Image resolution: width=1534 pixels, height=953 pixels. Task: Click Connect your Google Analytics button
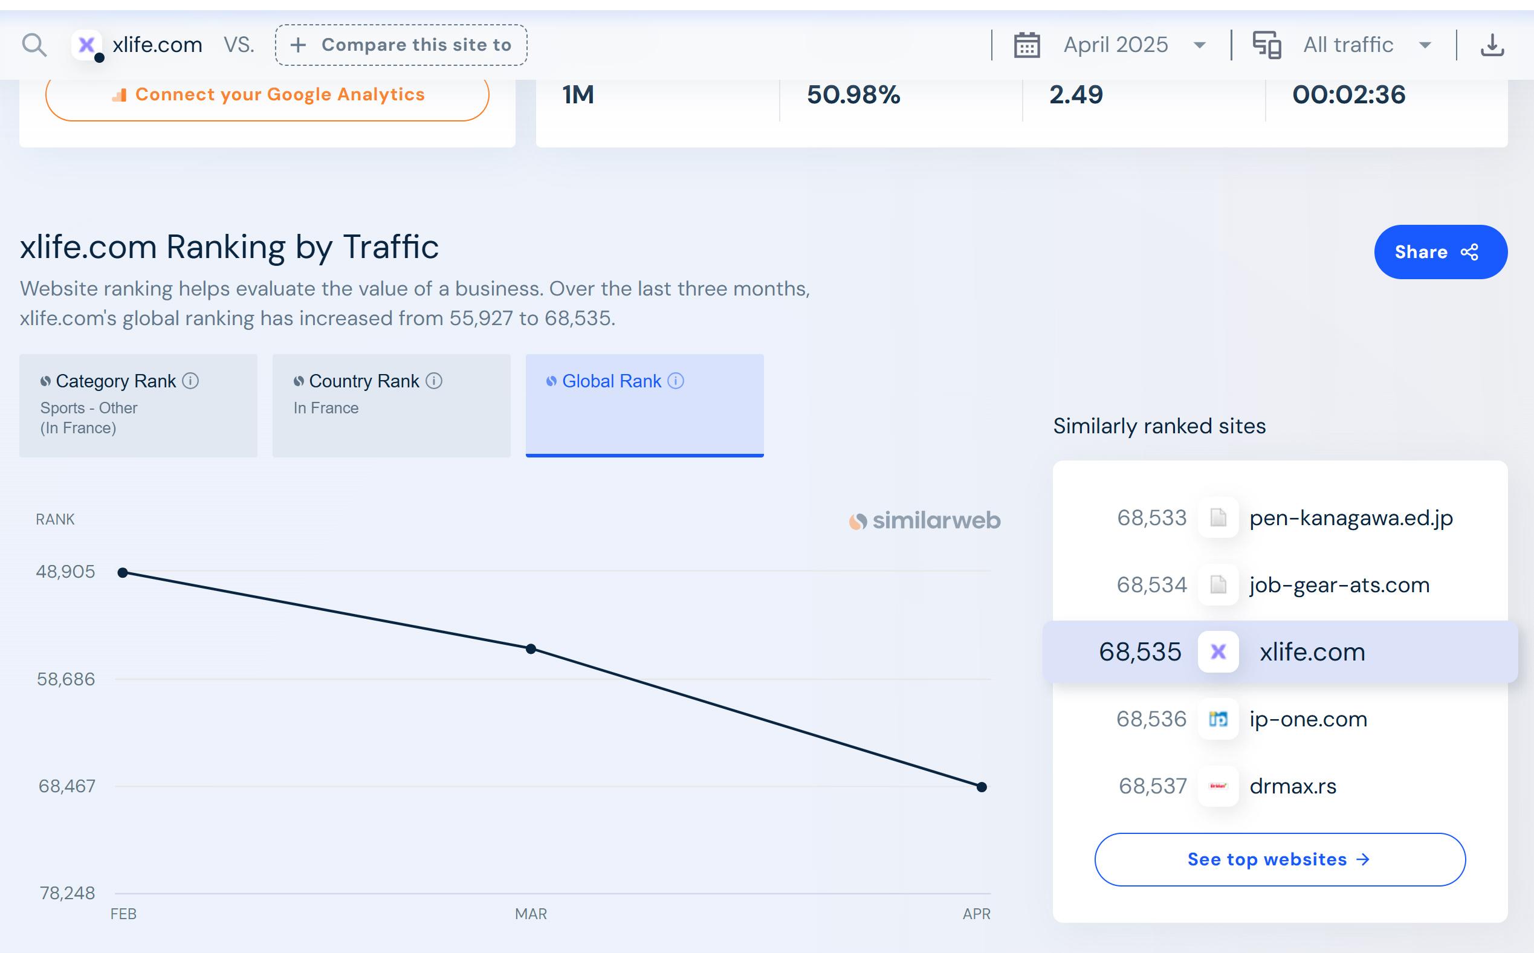(x=267, y=94)
